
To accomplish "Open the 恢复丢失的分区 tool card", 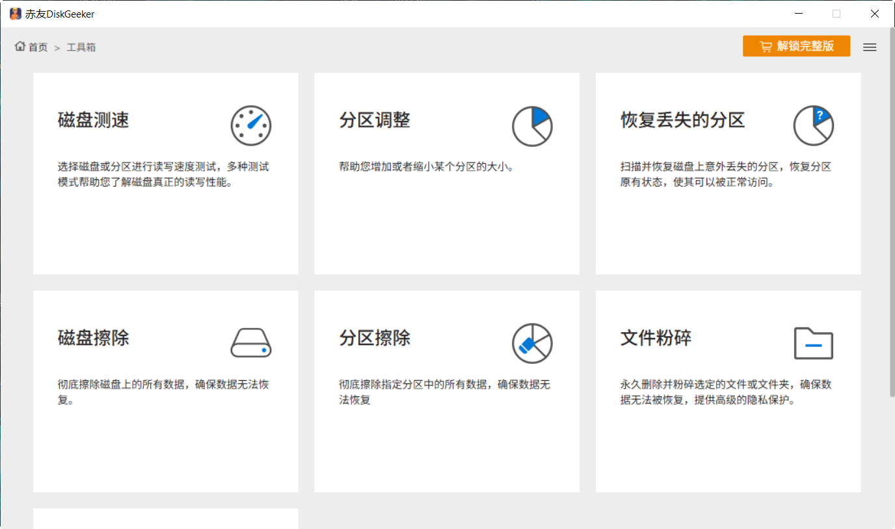I will [727, 172].
